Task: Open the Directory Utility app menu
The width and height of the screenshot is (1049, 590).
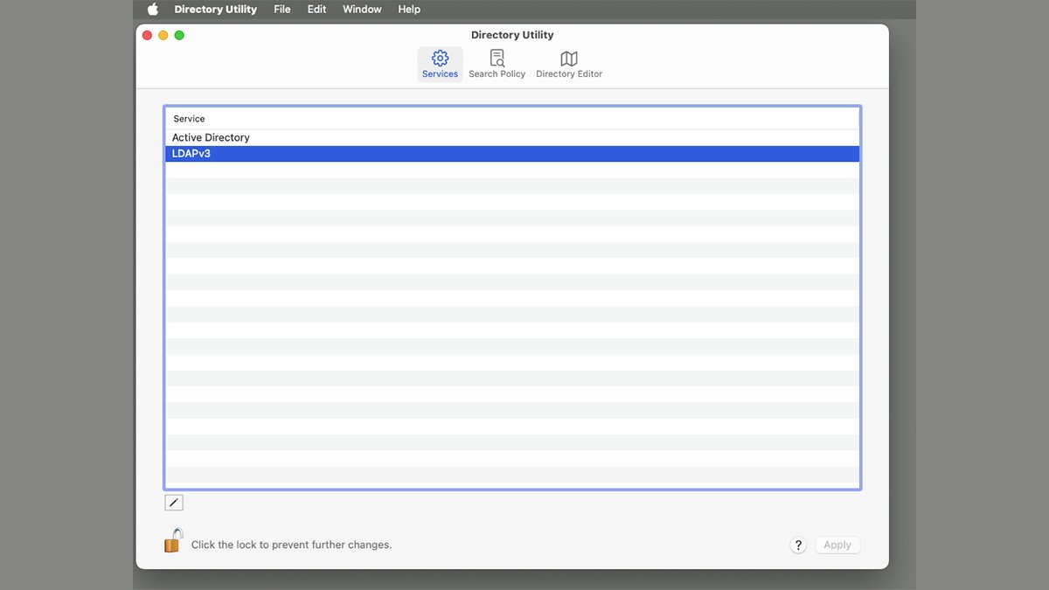Action: tap(216, 10)
